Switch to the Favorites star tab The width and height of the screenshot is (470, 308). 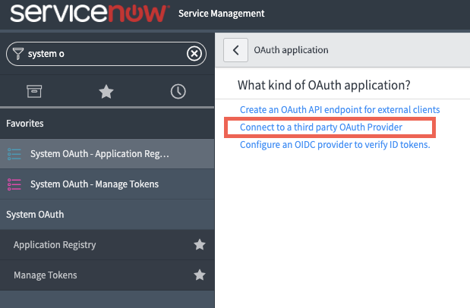tap(106, 91)
